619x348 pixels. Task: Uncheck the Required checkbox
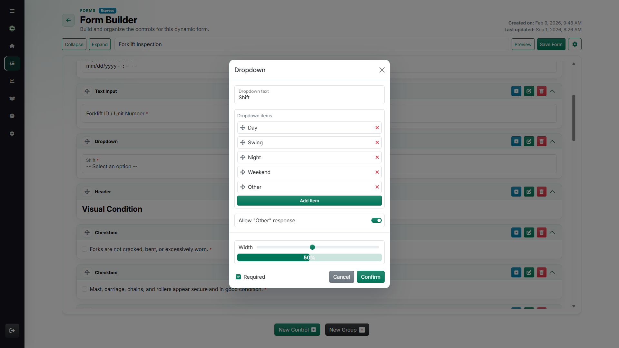[x=238, y=277]
